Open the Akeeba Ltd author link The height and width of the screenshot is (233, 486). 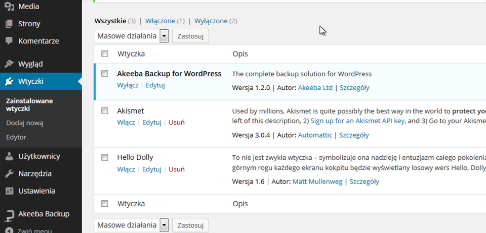(315, 88)
